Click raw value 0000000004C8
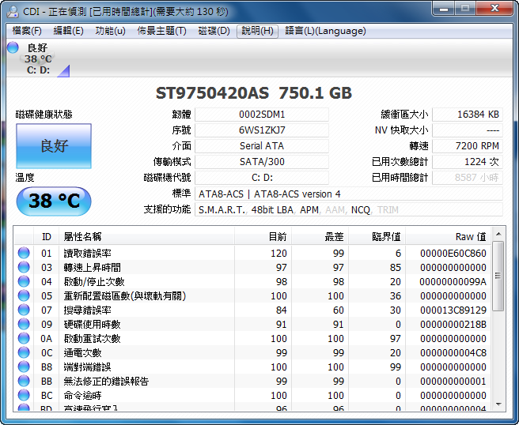 tap(453, 352)
